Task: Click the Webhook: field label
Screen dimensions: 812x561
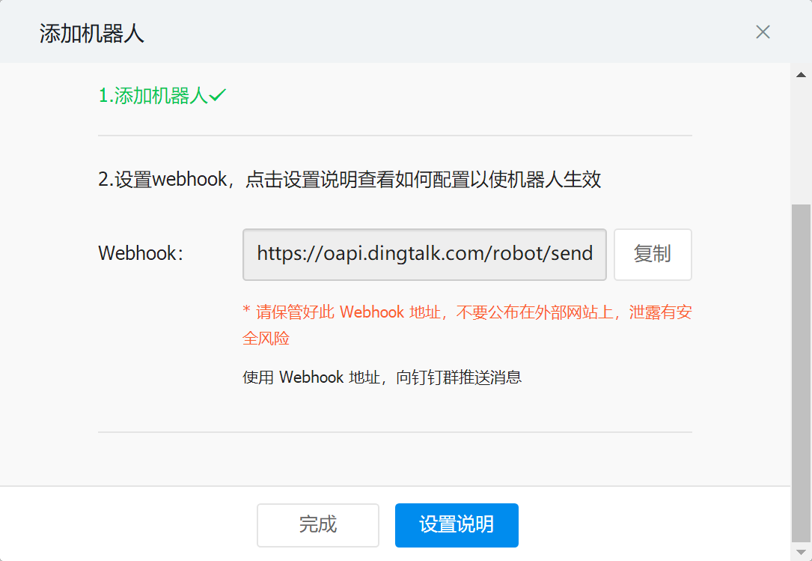Action: click(x=141, y=254)
